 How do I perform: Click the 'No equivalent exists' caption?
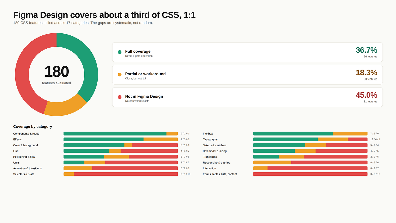pos(137,101)
